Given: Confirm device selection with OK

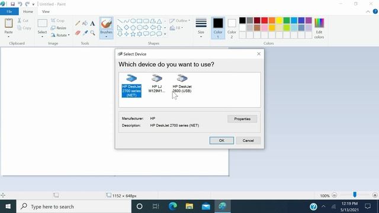Looking at the screenshot, I should 221,141.
